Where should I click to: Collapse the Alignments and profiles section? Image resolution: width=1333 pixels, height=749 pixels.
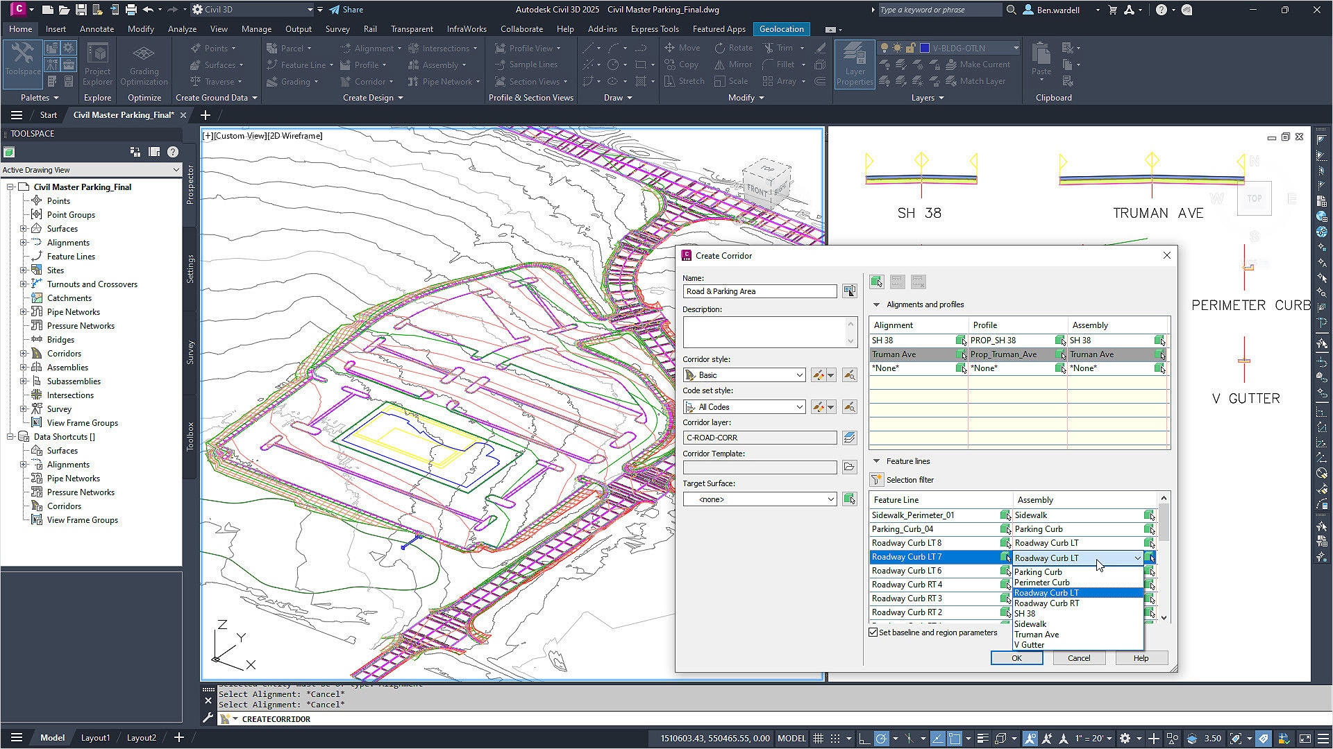(x=875, y=304)
